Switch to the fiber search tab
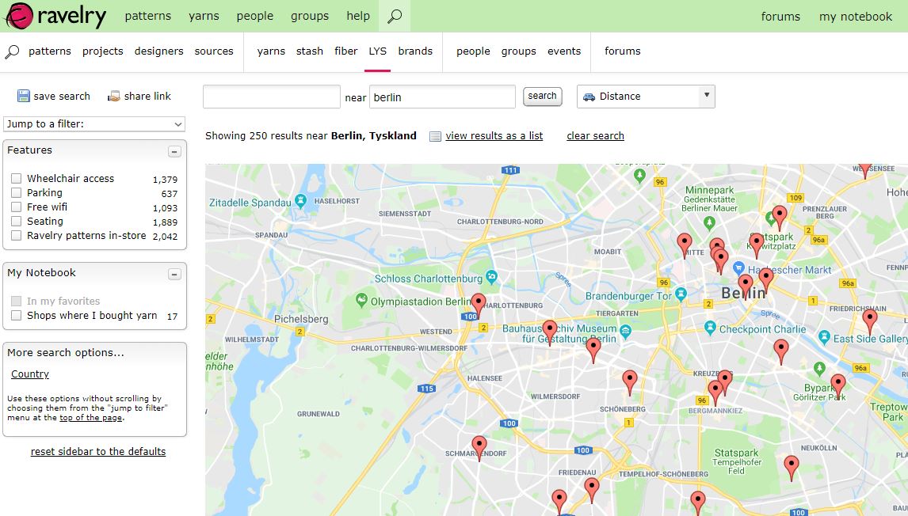Viewport: 908px width, 516px height. 345,51
